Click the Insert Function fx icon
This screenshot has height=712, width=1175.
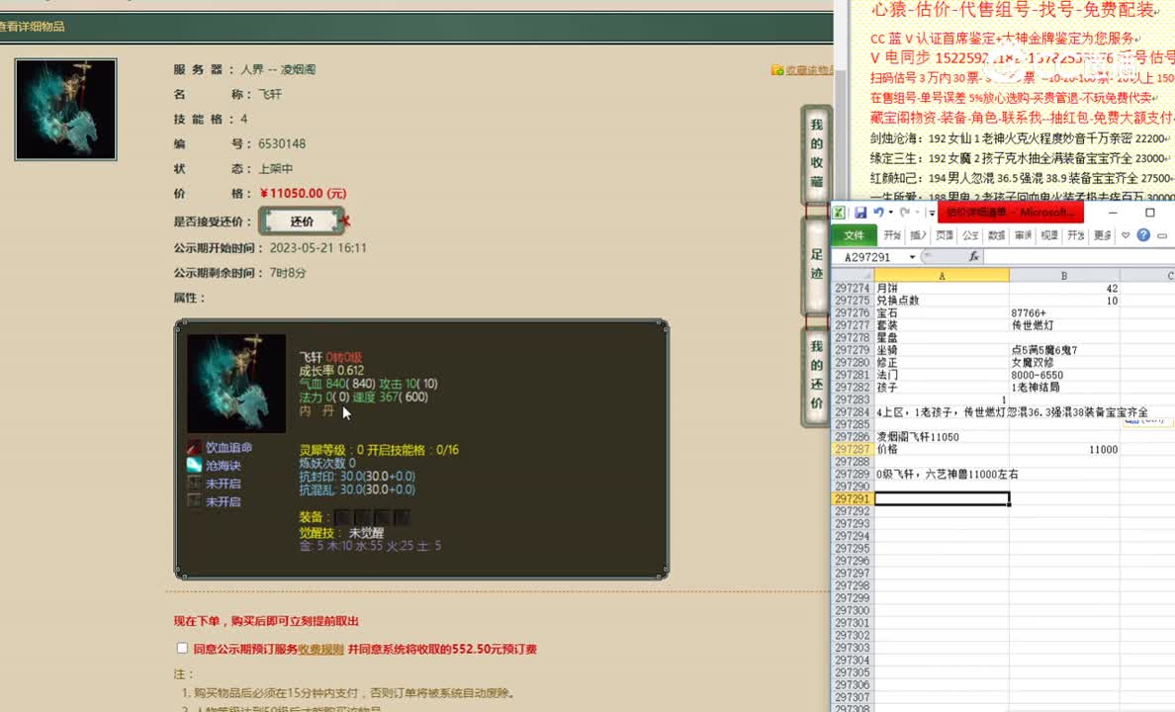coord(973,256)
